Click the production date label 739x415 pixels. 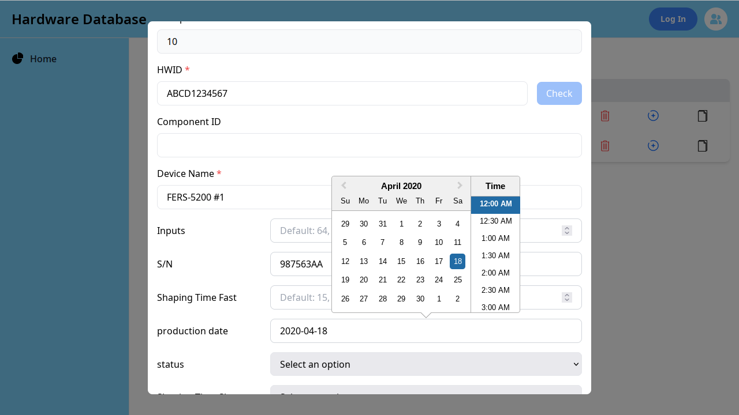(192, 331)
